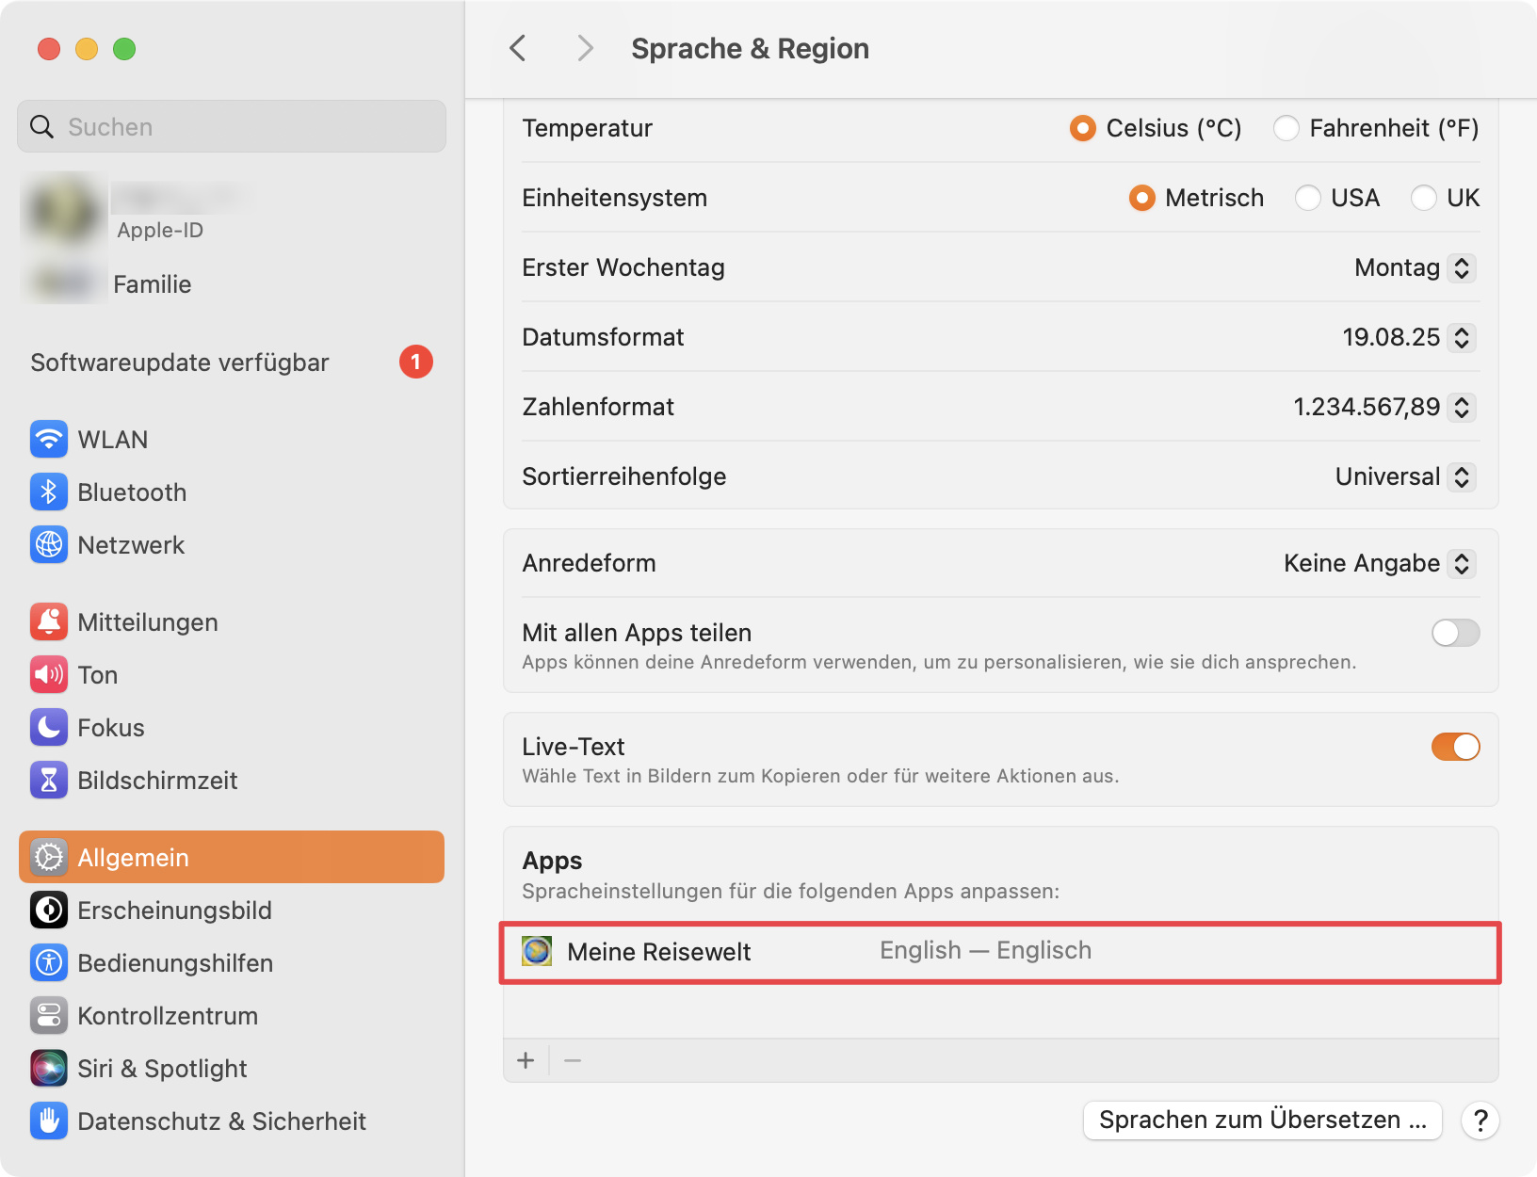Open Bildschirmzeit hourglass icon
Image resolution: width=1537 pixels, height=1177 pixels.
48,781
